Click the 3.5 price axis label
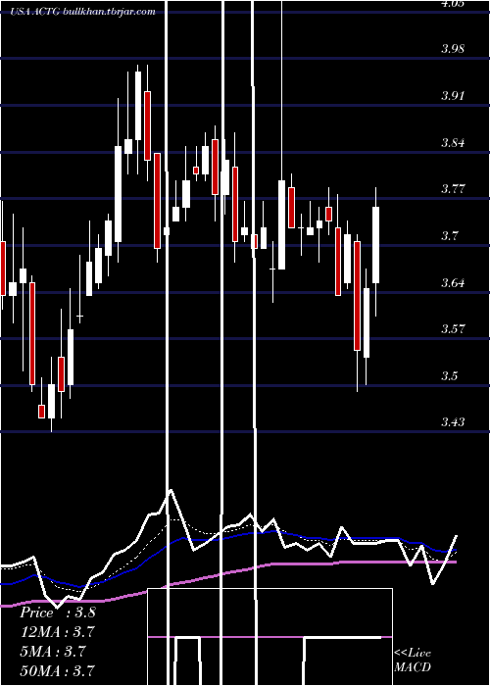 (449, 375)
